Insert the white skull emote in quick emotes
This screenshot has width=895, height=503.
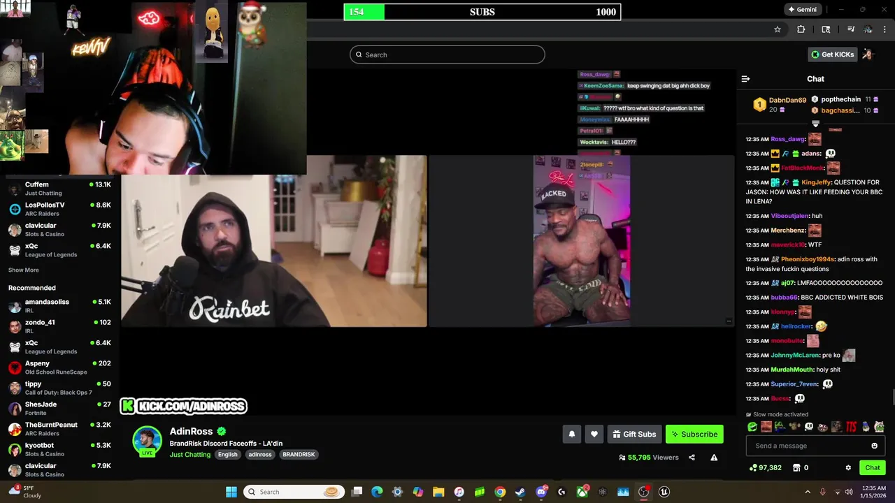[x=809, y=426]
